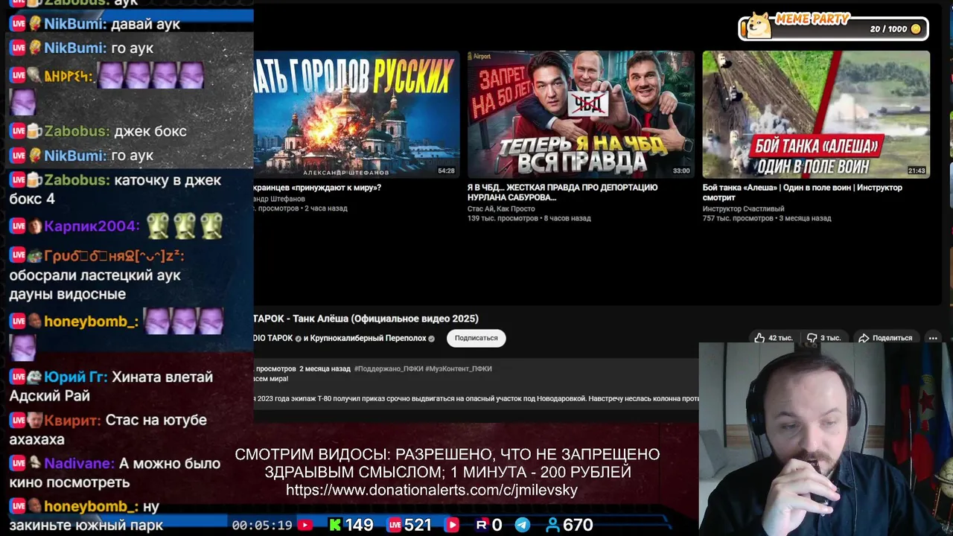Open video title Бой танка «Алеша»

click(x=802, y=192)
